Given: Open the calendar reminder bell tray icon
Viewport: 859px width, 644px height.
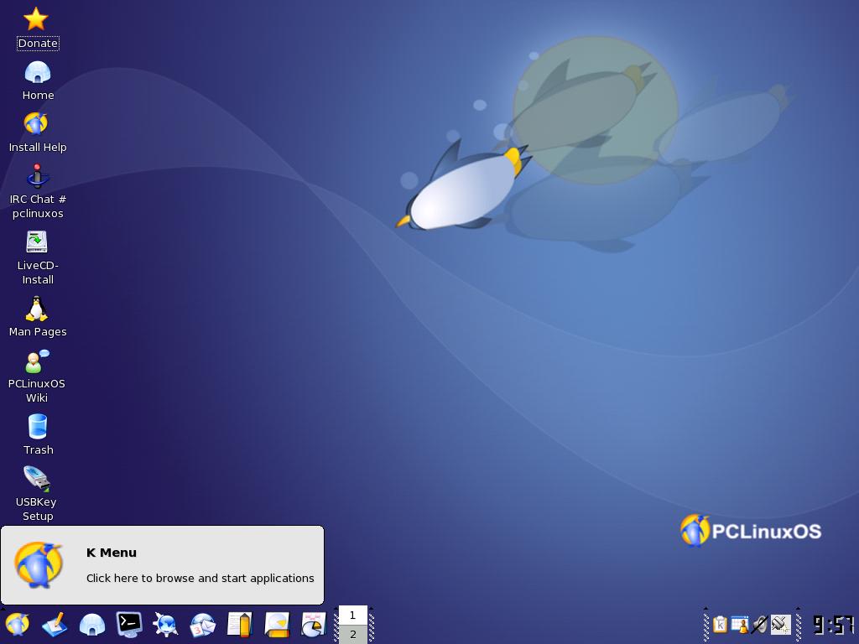Looking at the screenshot, I should (740, 624).
